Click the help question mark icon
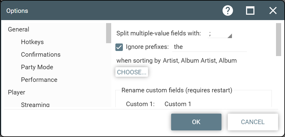Screen dimensions: 285x137 click(x=228, y=11)
